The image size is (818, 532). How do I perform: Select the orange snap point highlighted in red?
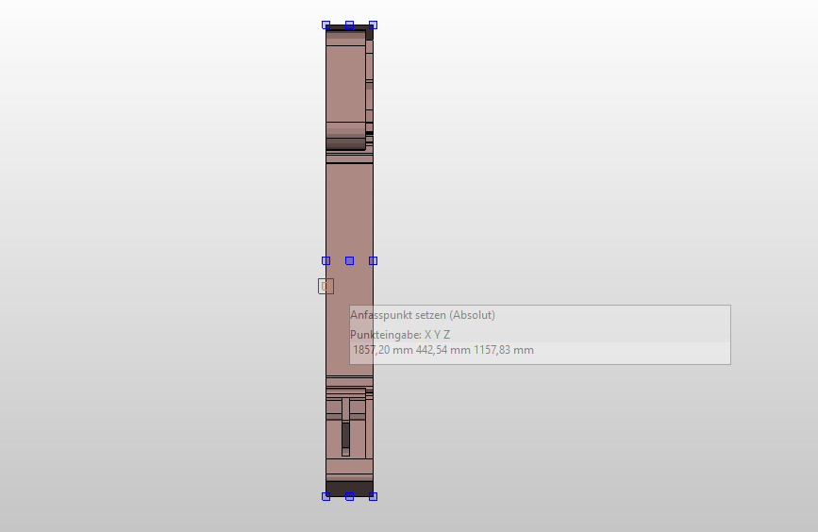pos(326,287)
